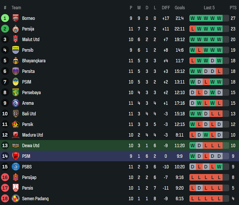Click the Semen Padang club logo

pos(16,199)
